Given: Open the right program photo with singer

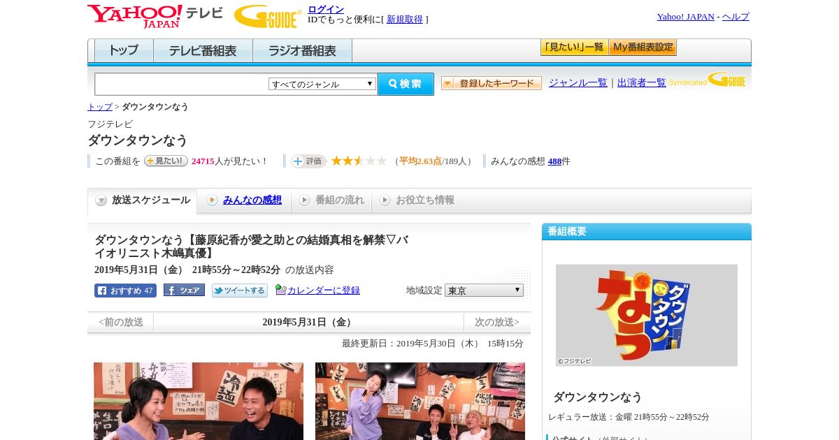Looking at the screenshot, I should pyautogui.click(x=420, y=401).
